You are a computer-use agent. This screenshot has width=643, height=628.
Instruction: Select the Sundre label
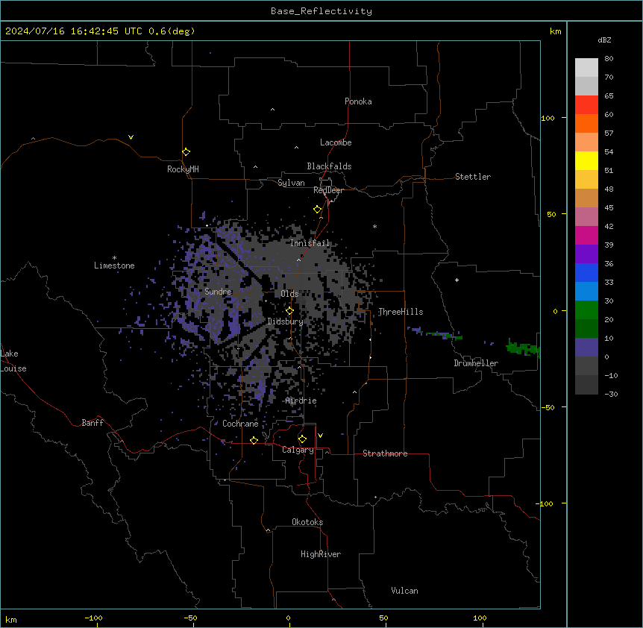(218, 292)
